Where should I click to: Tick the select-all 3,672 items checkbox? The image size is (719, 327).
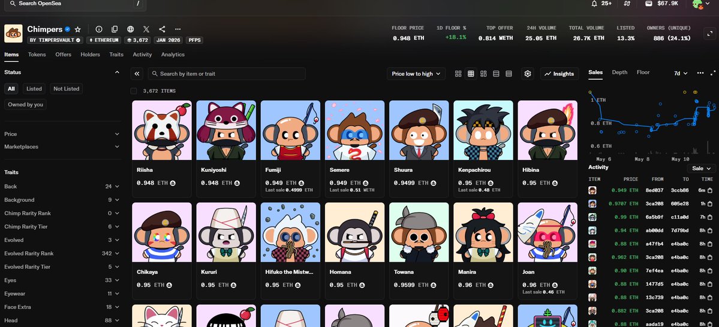[134, 91]
